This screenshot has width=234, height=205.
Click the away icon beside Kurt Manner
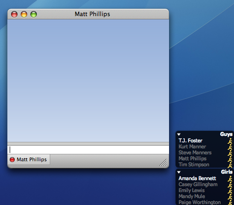(230, 147)
